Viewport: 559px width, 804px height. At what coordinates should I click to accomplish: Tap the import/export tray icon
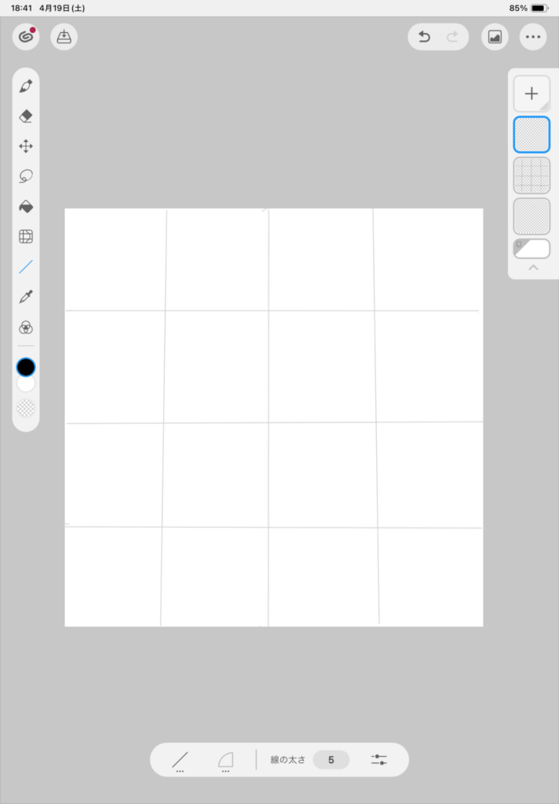(64, 37)
